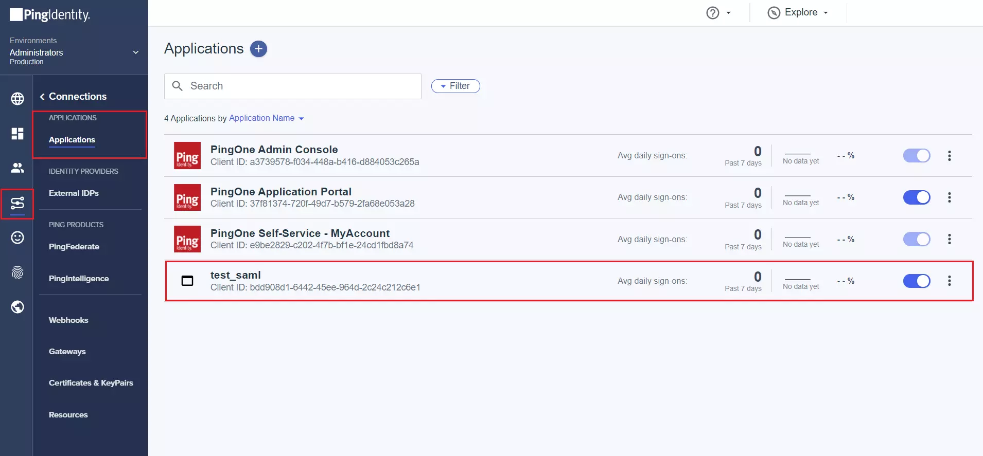Click 'Avg daily sign-ons' in Application Portal row

(x=653, y=197)
